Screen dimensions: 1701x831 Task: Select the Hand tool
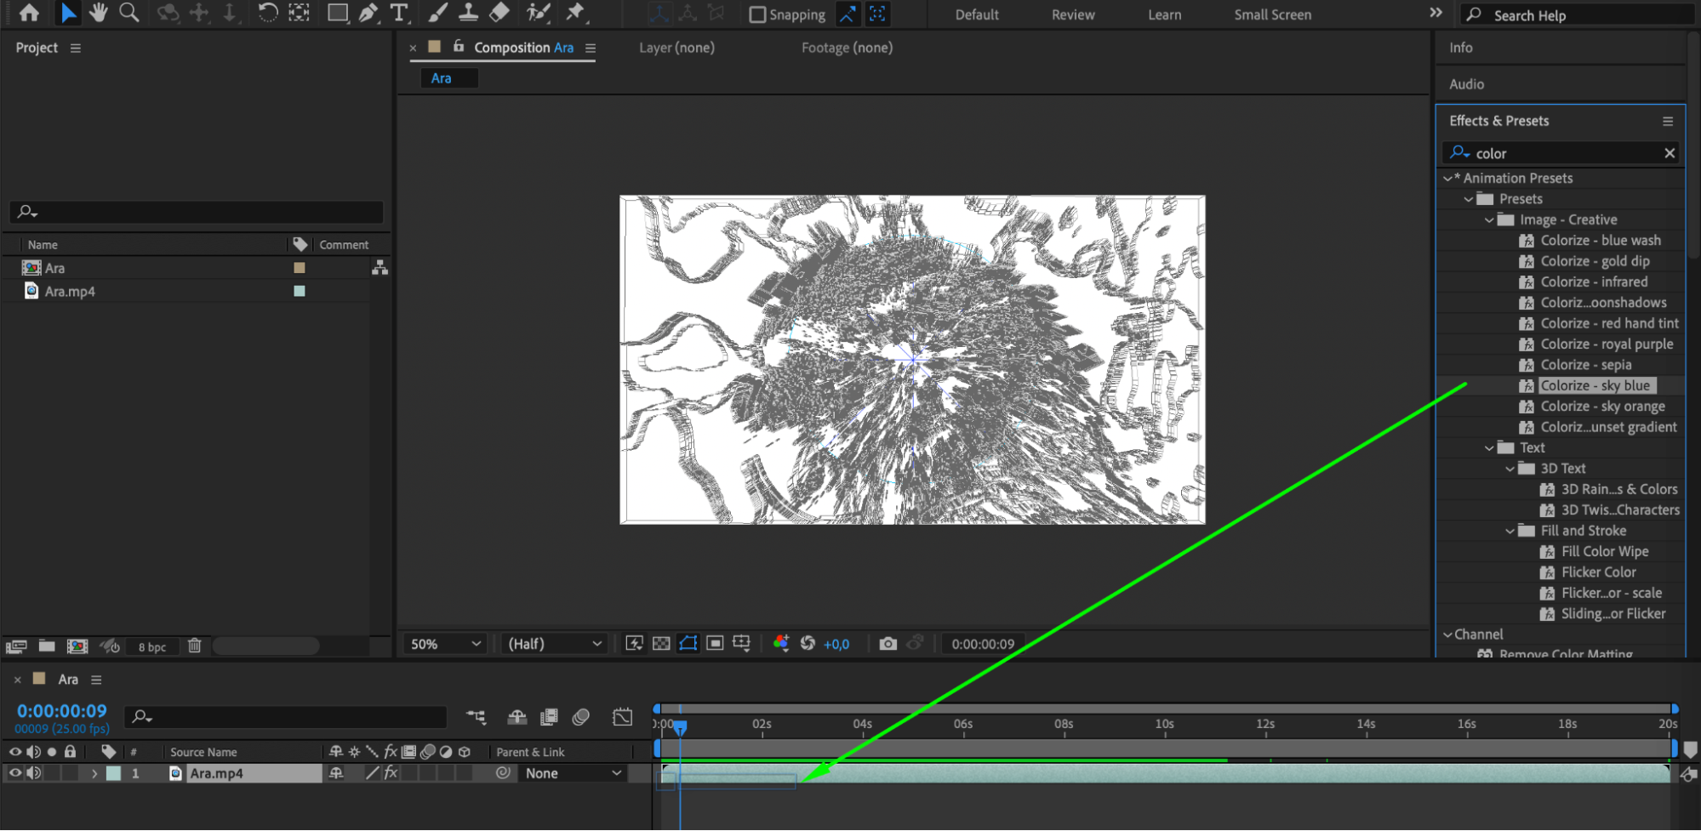(x=99, y=13)
